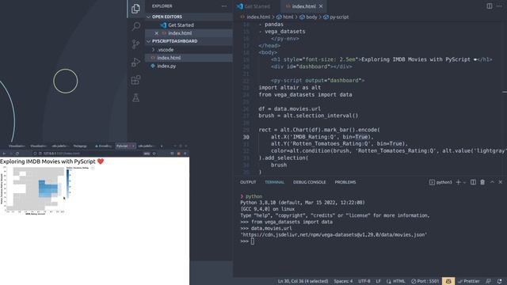
Task: Kill terminal with the trash icon
Action: (482, 182)
